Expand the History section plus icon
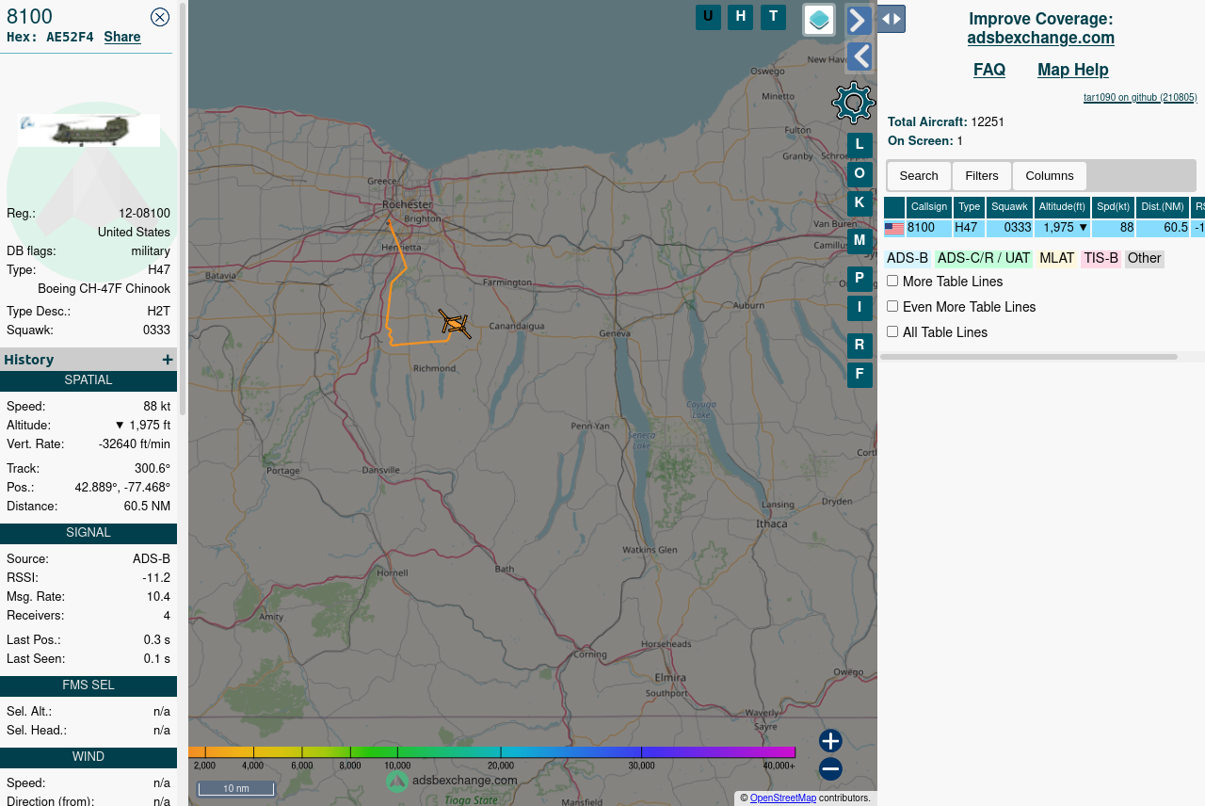1205x806 pixels. click(168, 360)
